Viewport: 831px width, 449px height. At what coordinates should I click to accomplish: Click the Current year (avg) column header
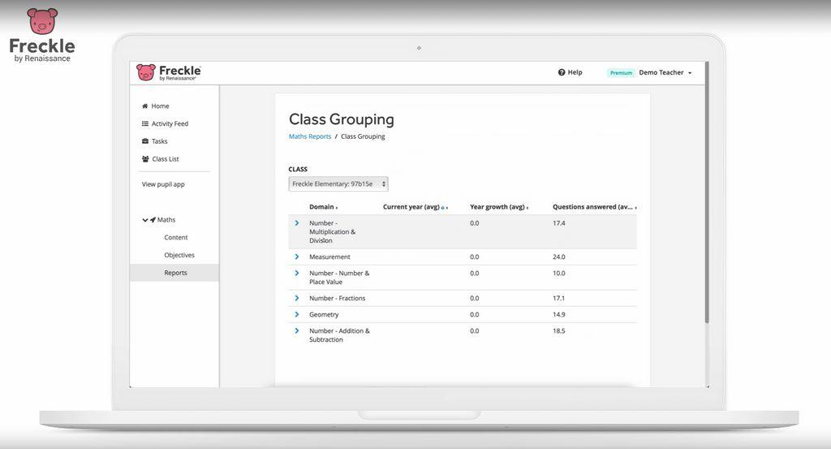click(411, 207)
